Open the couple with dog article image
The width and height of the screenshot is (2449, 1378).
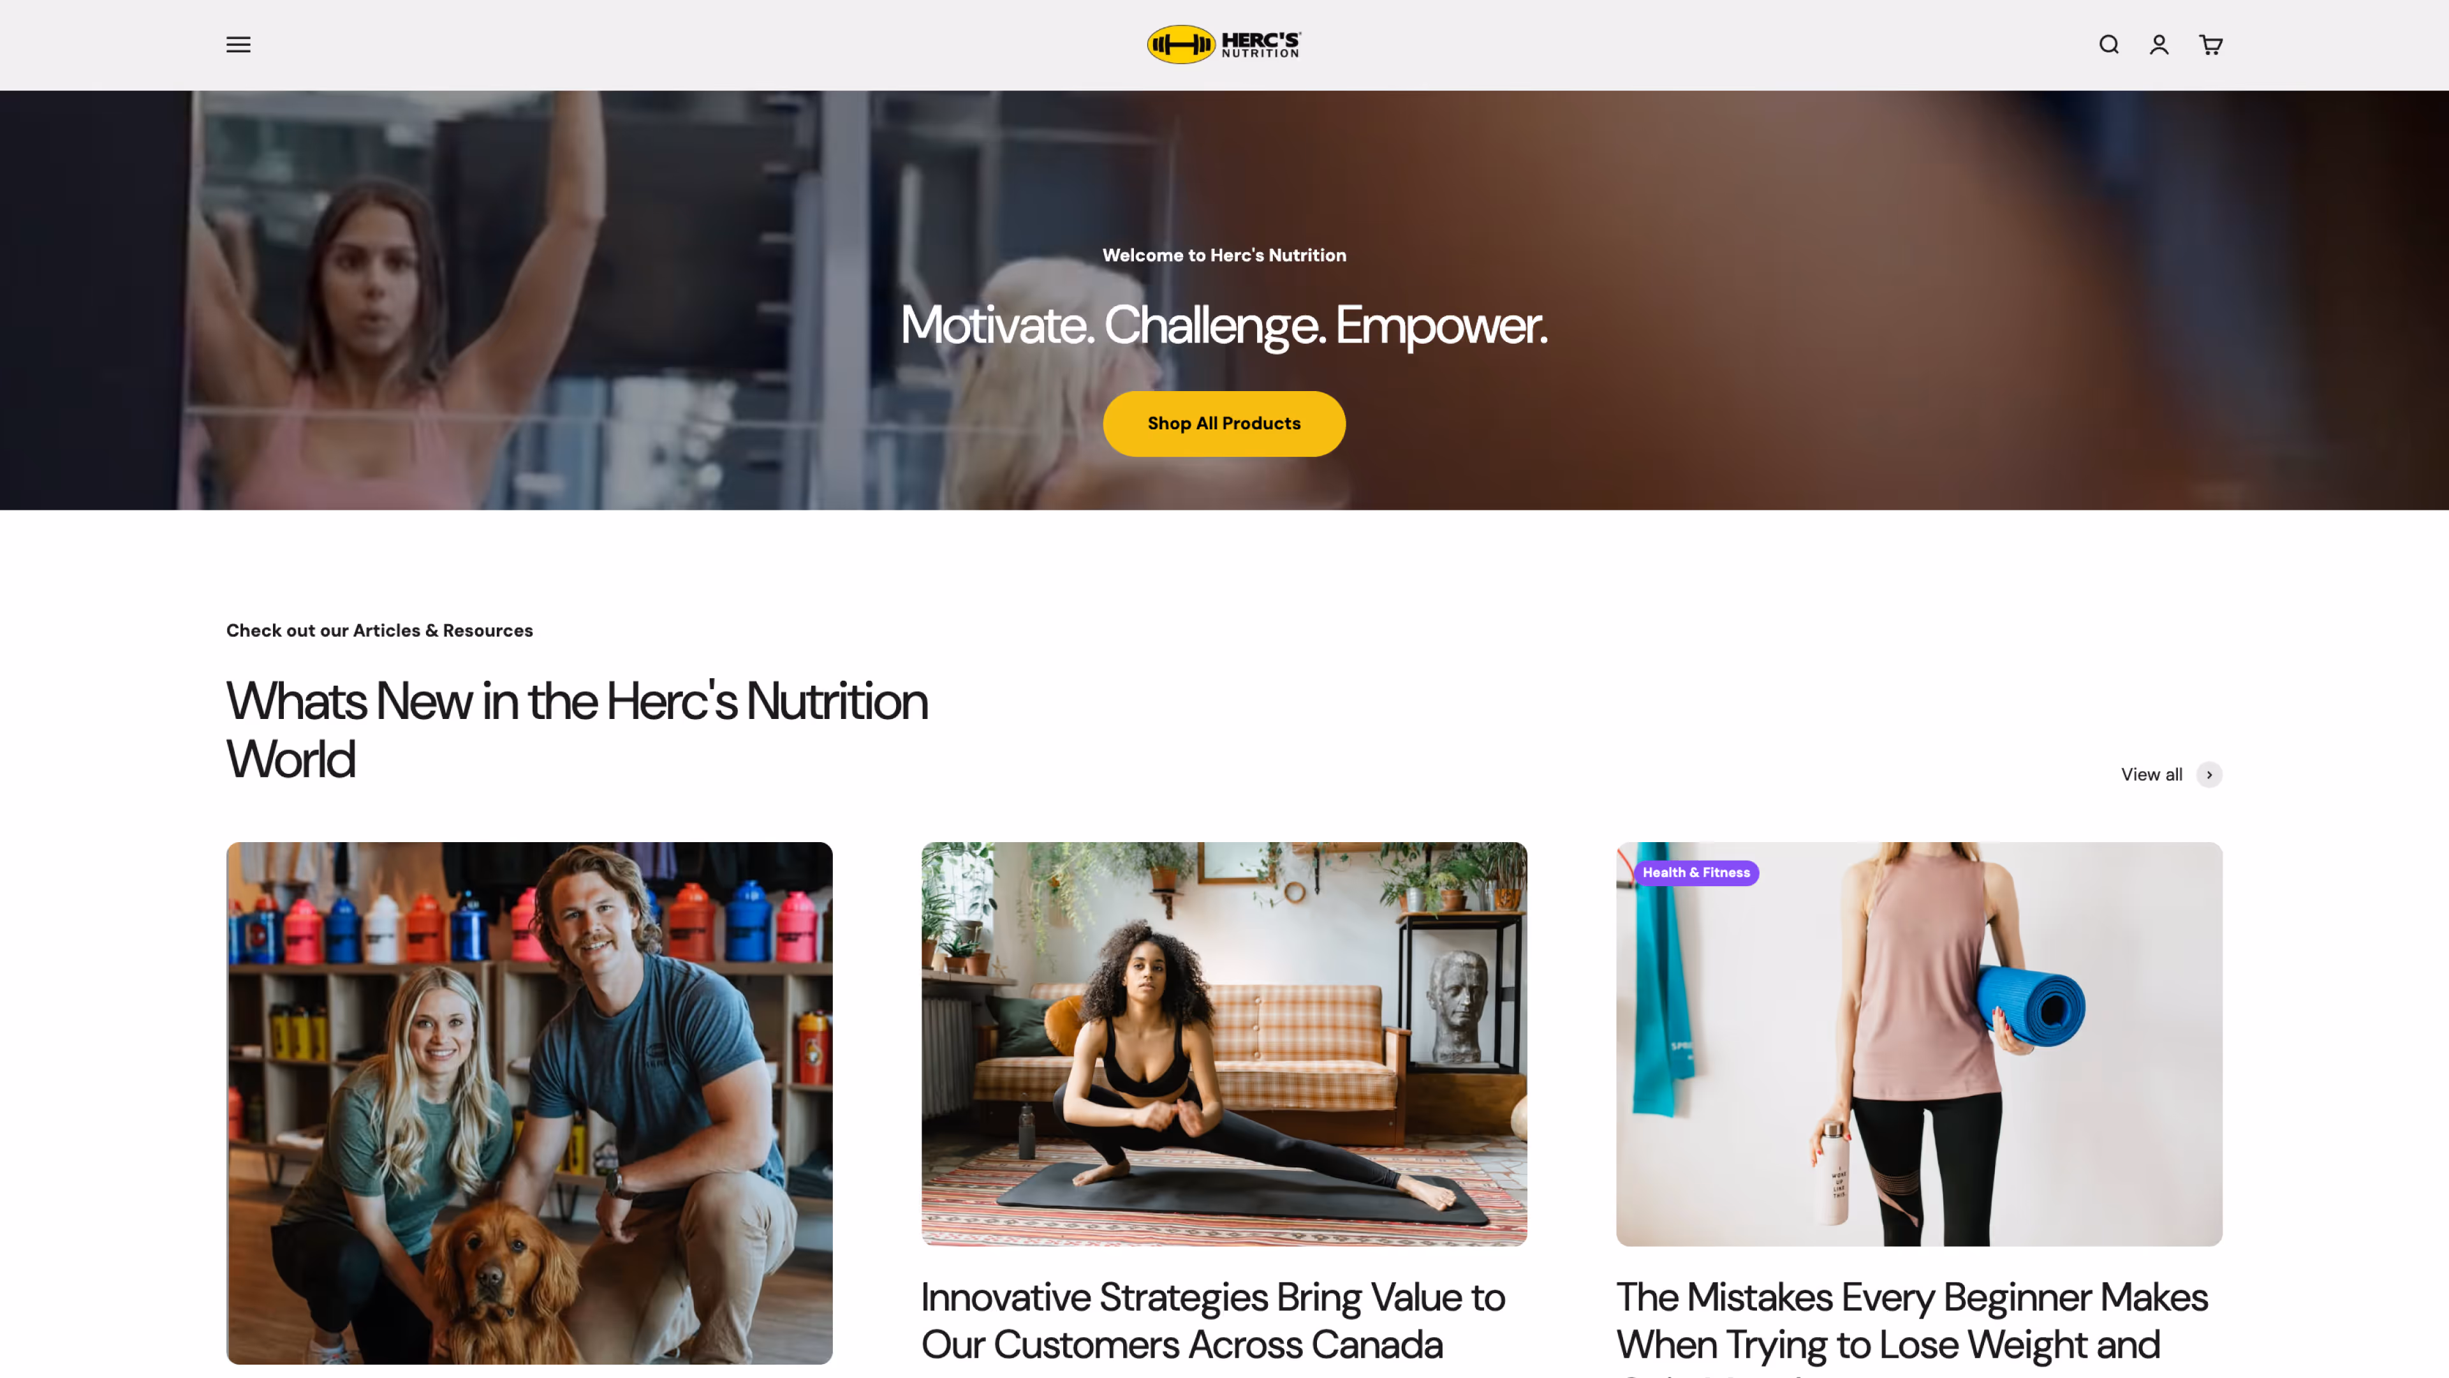pos(529,1103)
